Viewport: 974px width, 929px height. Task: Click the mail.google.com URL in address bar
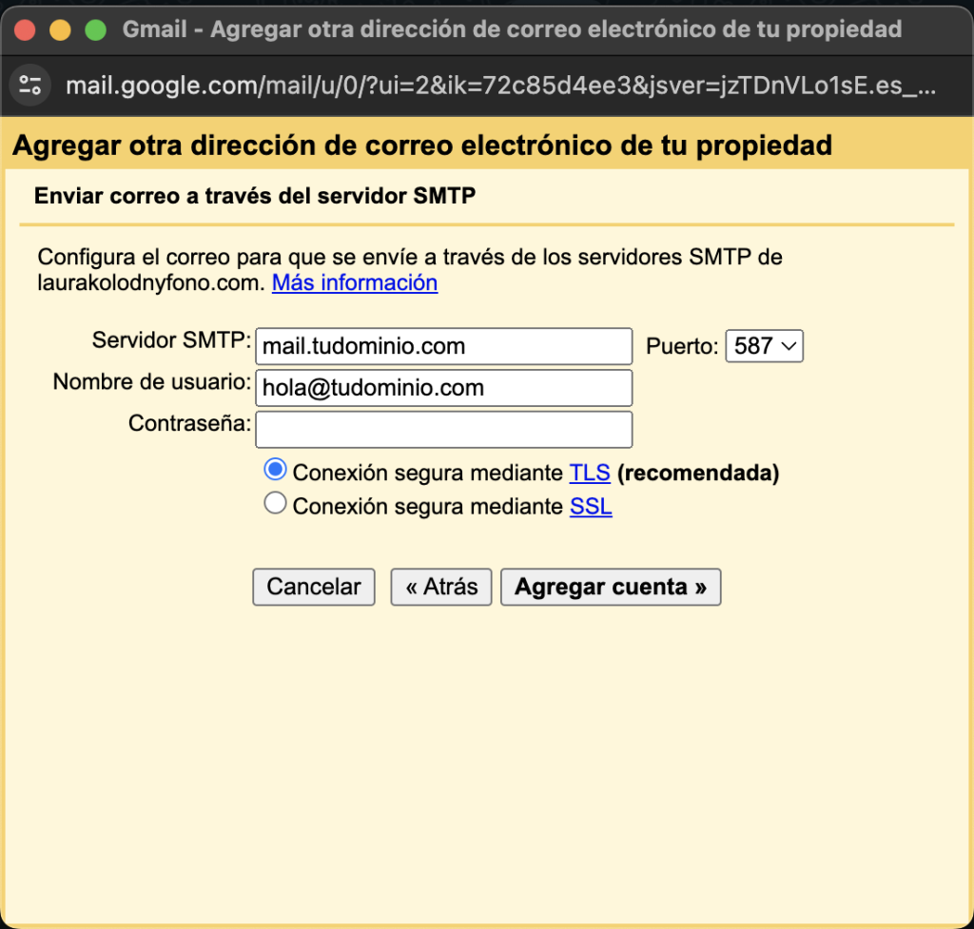click(500, 87)
